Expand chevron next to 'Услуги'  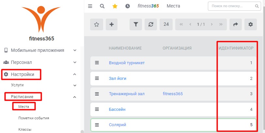[75, 85]
